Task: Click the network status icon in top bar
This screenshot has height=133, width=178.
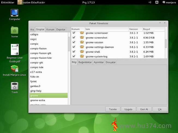Action: [x=157, y=2]
